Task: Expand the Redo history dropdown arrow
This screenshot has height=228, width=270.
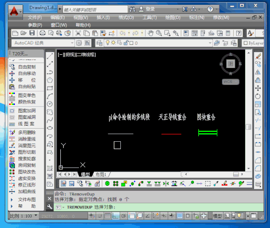Action: (142, 33)
